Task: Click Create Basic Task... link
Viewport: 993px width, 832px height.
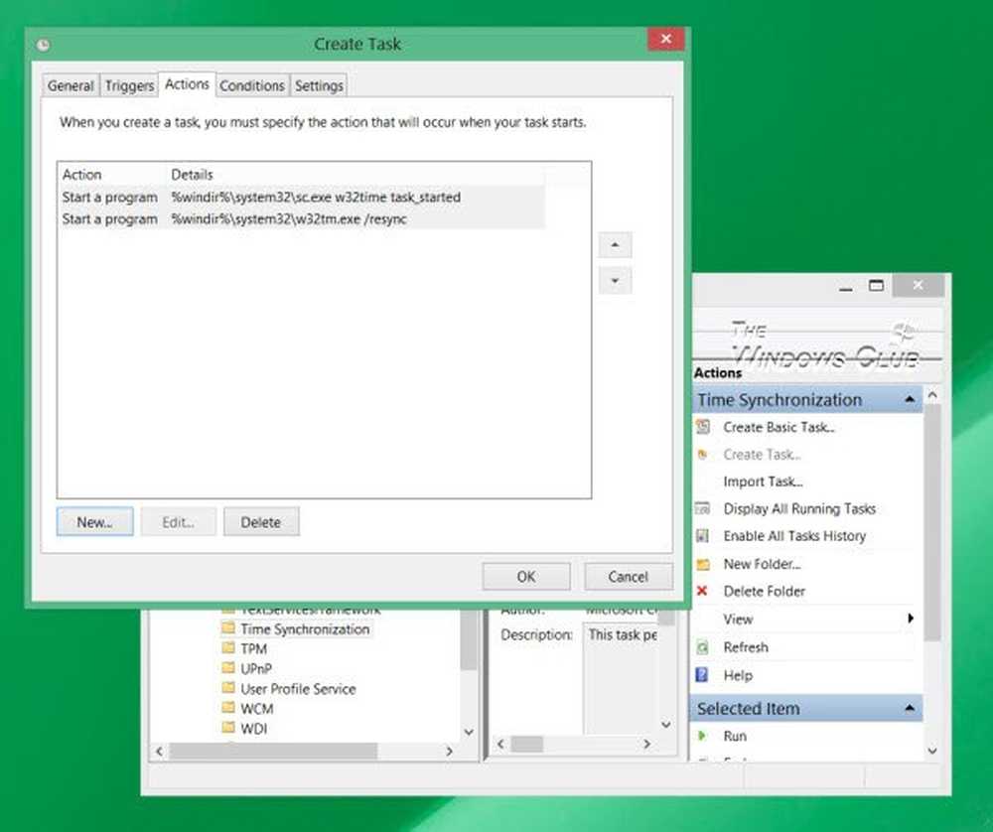Action: click(779, 427)
